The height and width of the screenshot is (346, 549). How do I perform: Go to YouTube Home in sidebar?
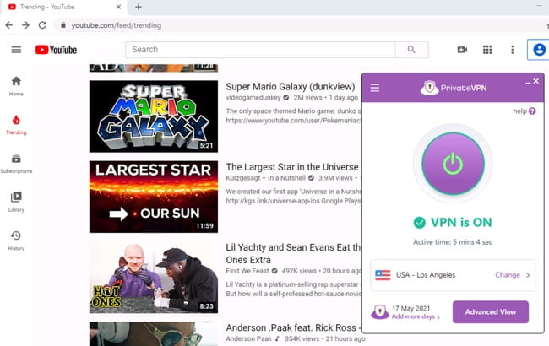tap(16, 85)
